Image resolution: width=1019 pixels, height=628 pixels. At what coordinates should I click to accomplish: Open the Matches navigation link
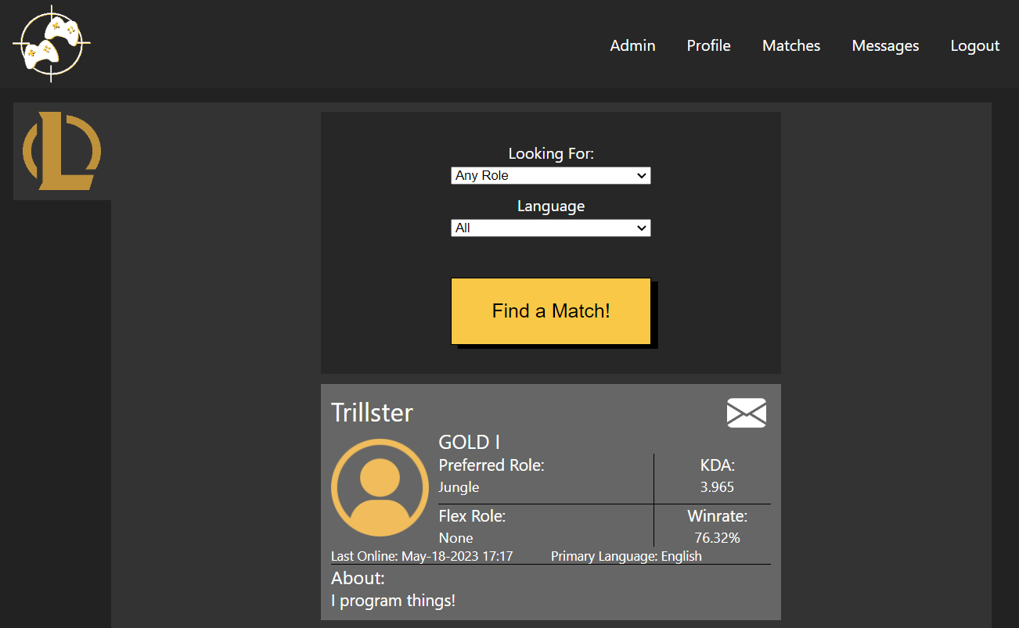(x=790, y=46)
